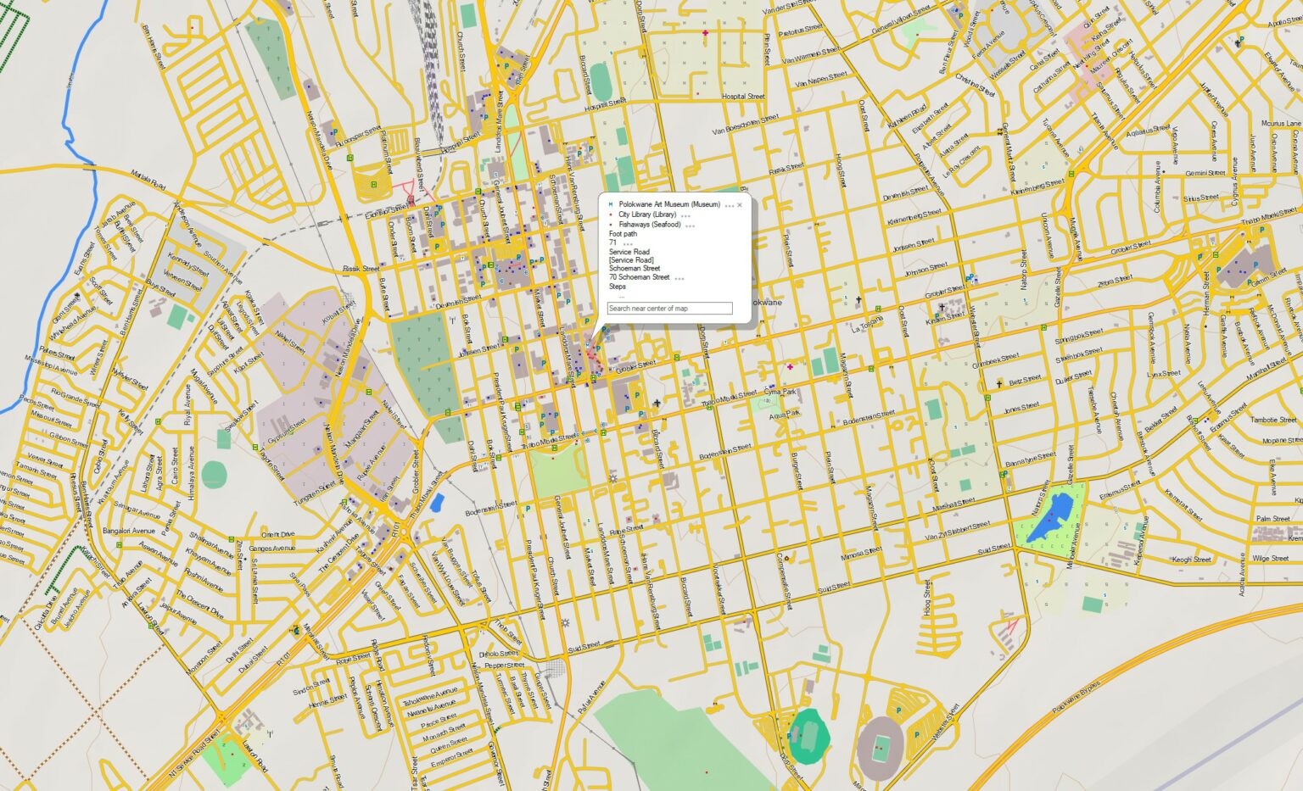This screenshot has height=791, width=1303.
Task: Click the gray stadium icon at the bottom
Action: (881, 743)
